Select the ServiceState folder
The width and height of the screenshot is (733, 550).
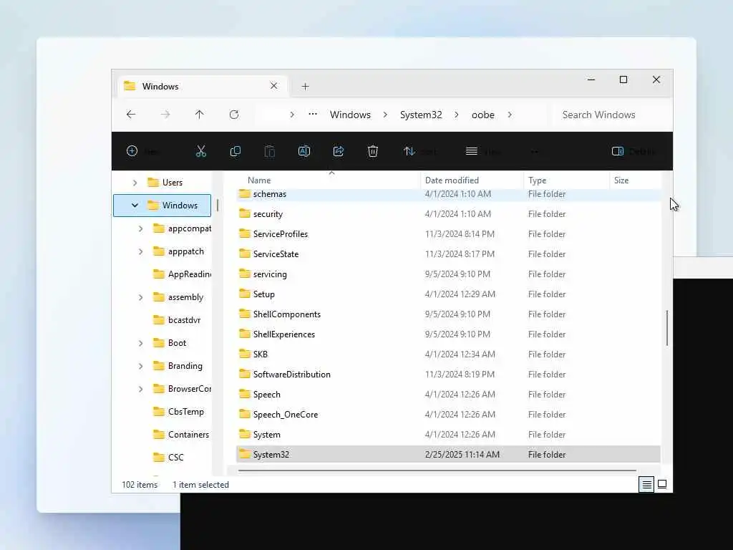click(276, 254)
